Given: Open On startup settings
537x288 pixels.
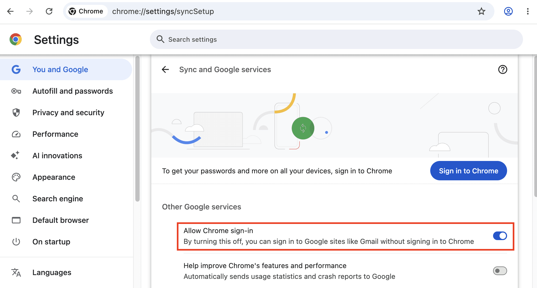Looking at the screenshot, I should pos(66,242).
